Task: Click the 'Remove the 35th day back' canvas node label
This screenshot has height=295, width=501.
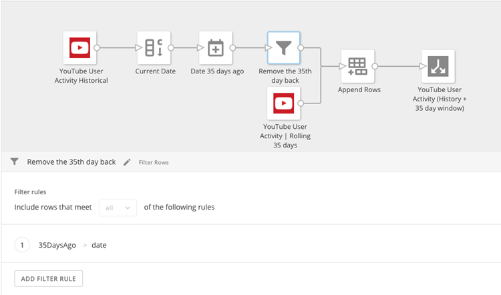Action: click(x=285, y=75)
